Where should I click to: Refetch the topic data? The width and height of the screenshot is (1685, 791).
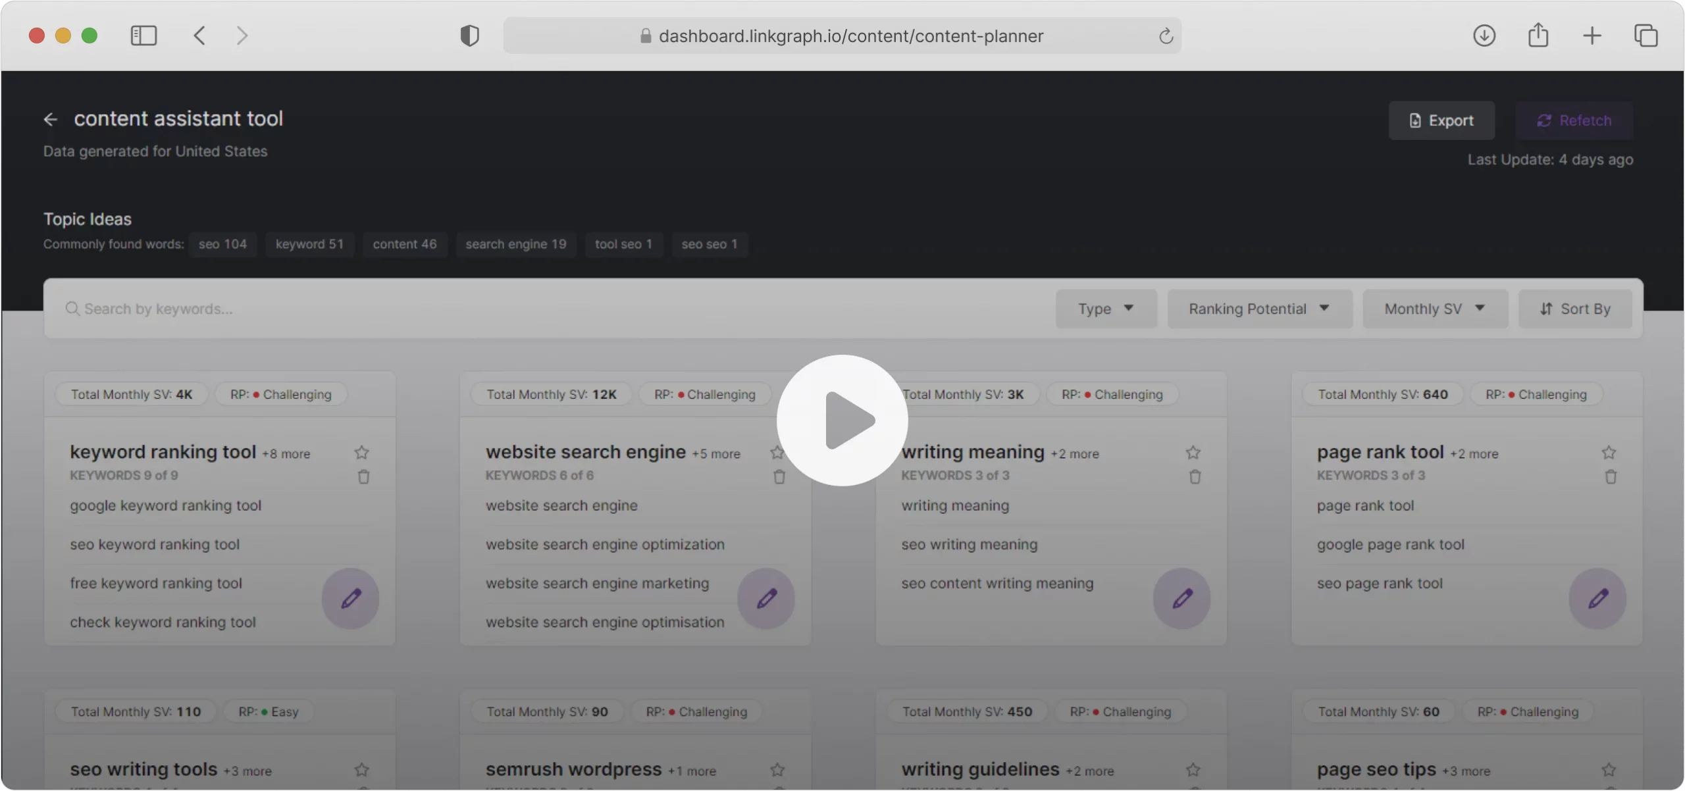click(x=1574, y=120)
